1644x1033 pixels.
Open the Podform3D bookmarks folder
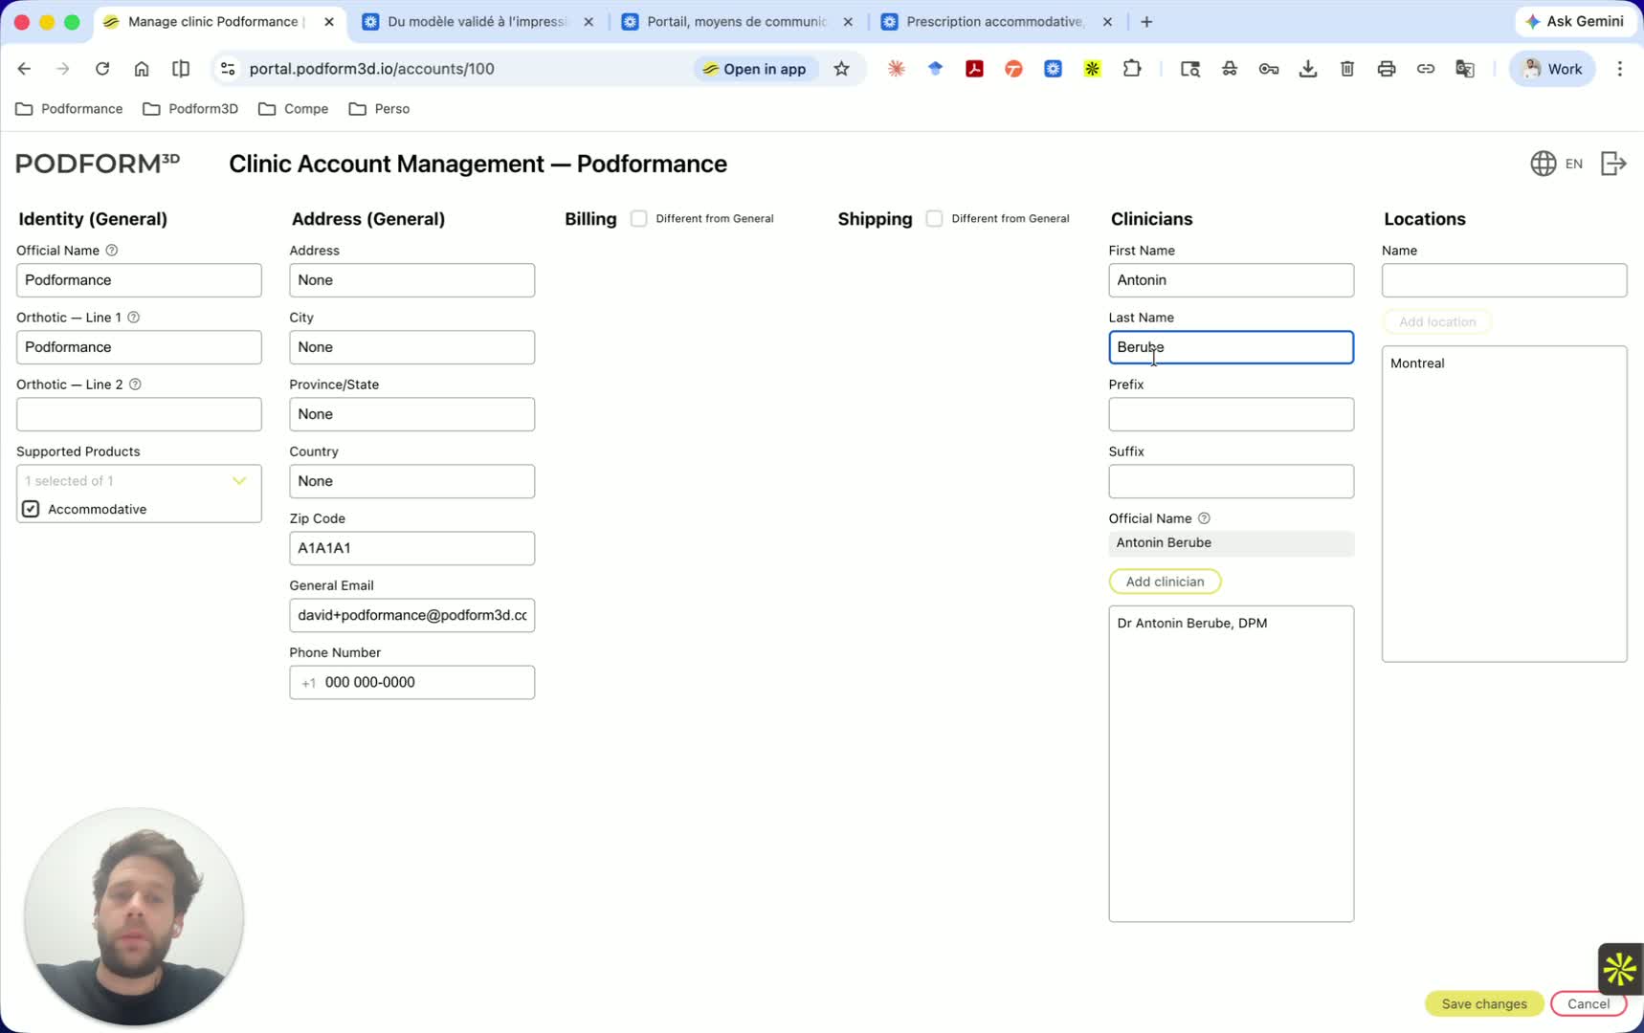click(x=190, y=109)
